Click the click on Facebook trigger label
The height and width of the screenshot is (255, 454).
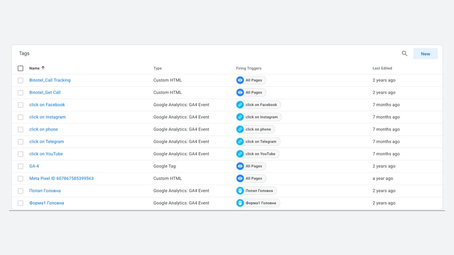(x=261, y=104)
